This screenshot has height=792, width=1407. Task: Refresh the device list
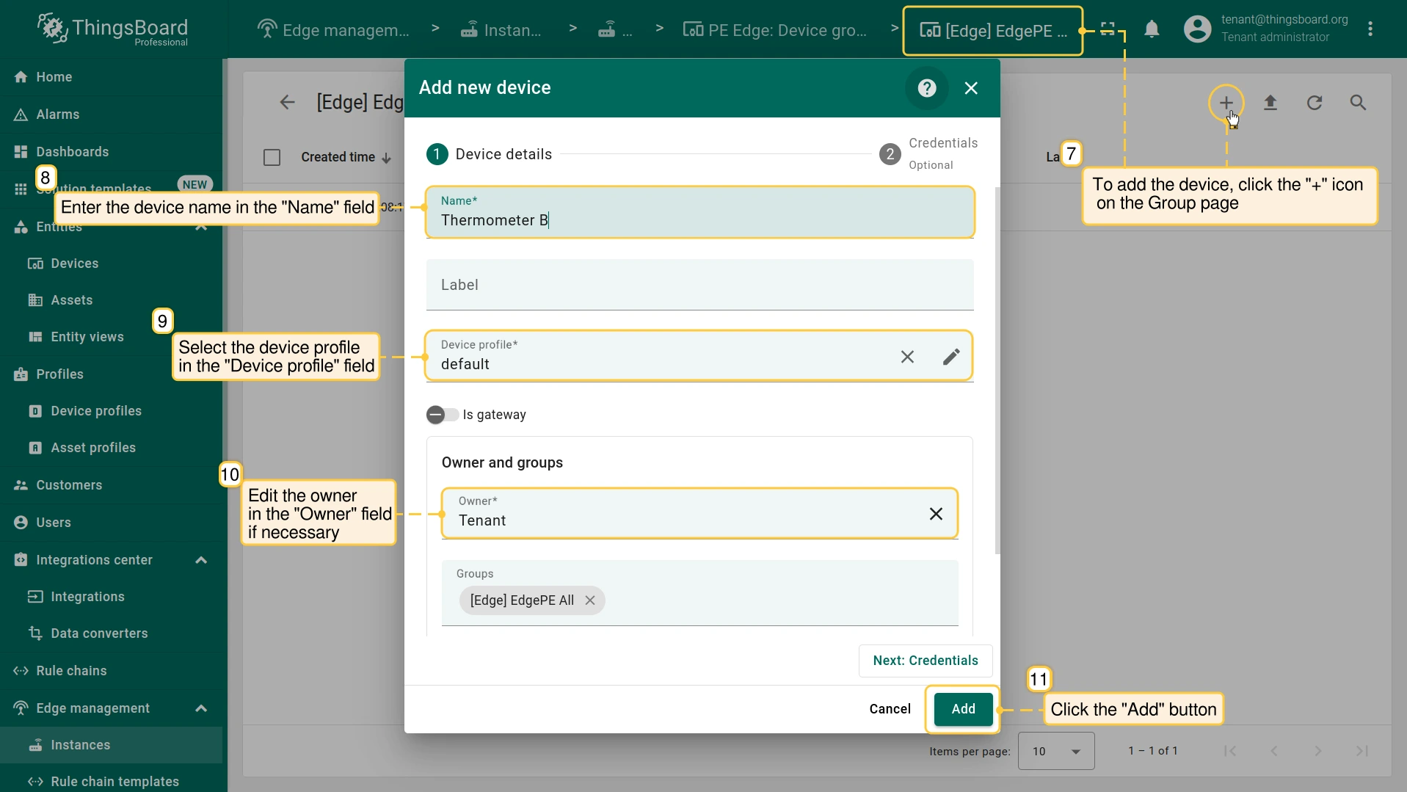(1314, 103)
